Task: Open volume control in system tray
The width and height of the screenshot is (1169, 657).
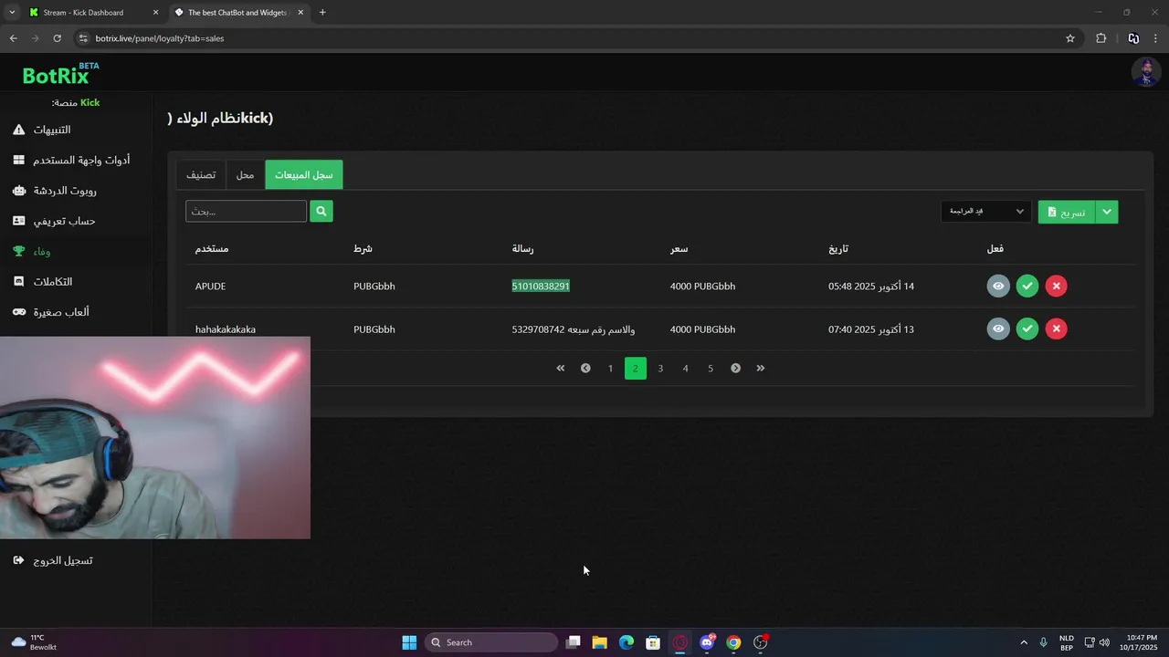Action: point(1105,642)
